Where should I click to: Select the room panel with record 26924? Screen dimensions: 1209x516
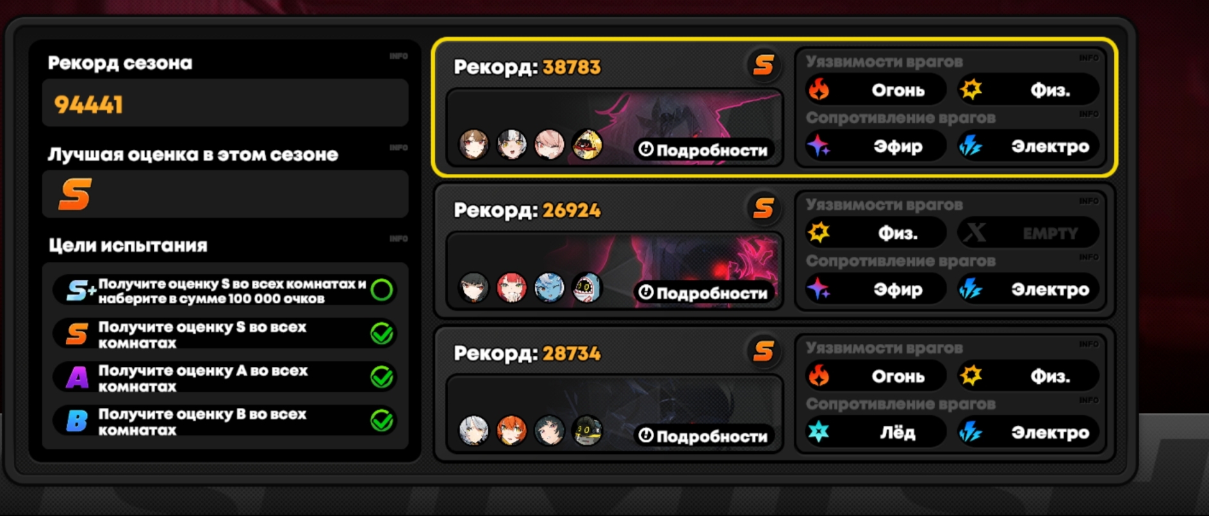click(x=775, y=250)
